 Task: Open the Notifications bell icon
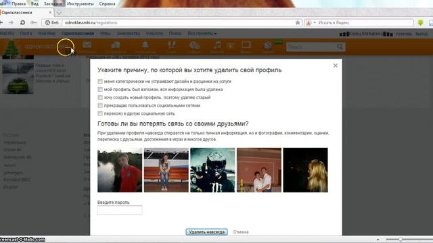coord(145,45)
